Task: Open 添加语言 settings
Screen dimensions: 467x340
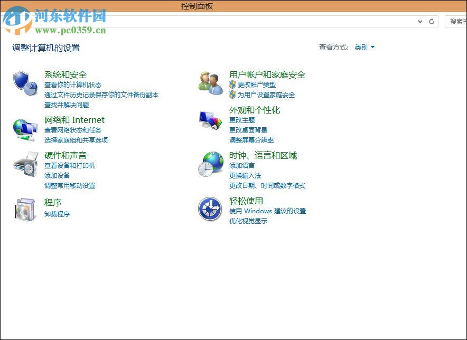Action: click(242, 165)
